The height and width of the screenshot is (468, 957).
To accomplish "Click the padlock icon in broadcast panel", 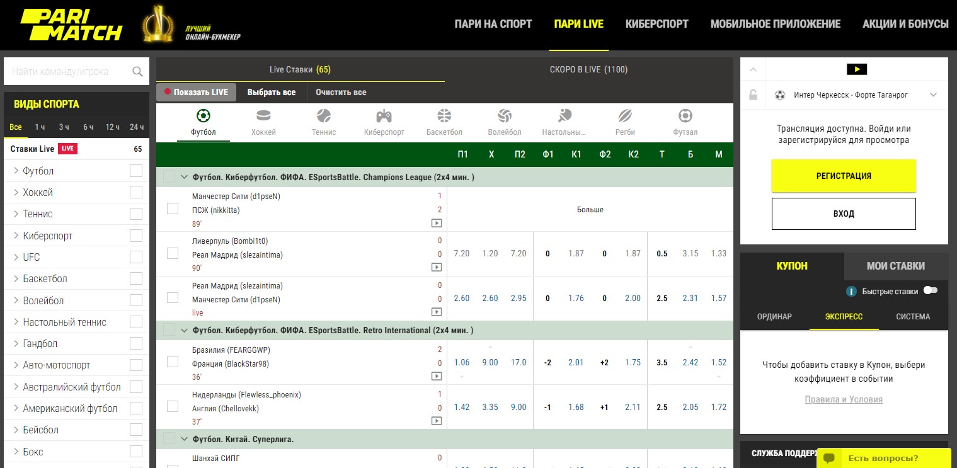I will pyautogui.click(x=753, y=95).
